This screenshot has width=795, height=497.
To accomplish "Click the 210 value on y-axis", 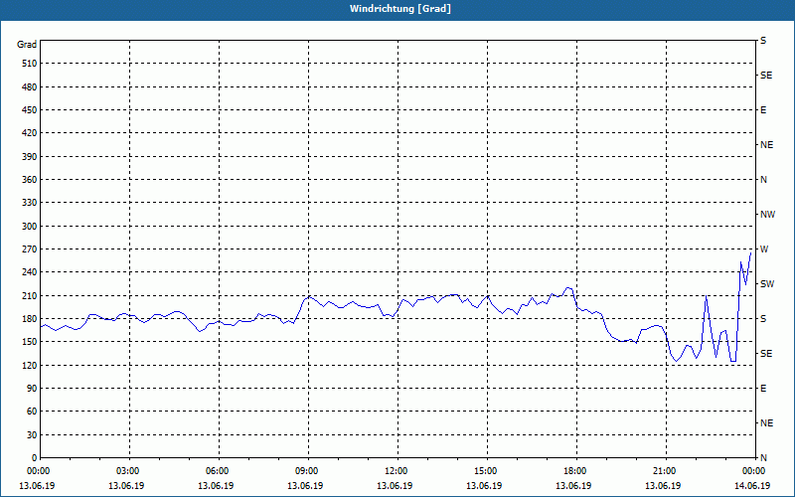I will point(30,295).
